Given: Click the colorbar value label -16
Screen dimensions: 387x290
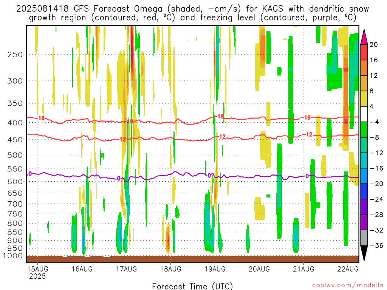Looking at the screenshot, I should [376, 168].
